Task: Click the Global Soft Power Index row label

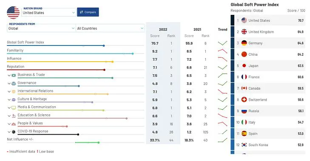Action: (26, 42)
